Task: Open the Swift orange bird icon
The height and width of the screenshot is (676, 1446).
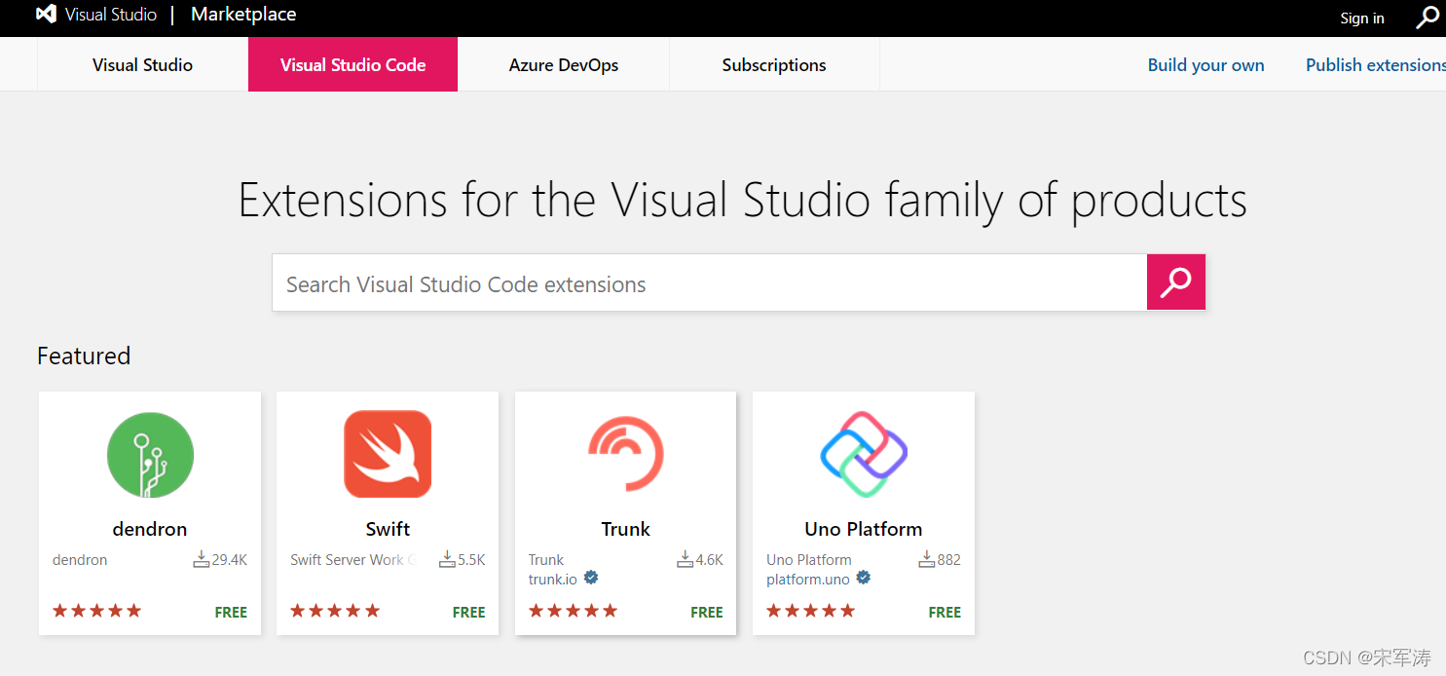Action: [388, 454]
